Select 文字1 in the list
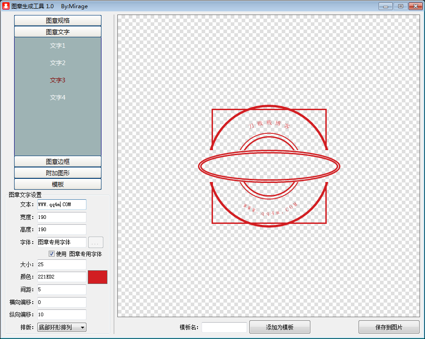The height and width of the screenshot is (339, 425). (57, 46)
